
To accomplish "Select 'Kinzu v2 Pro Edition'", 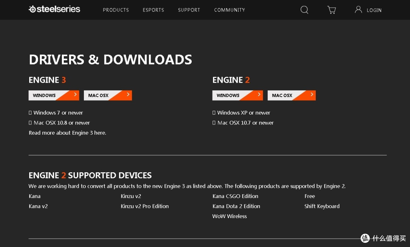I will pyautogui.click(x=145, y=206).
